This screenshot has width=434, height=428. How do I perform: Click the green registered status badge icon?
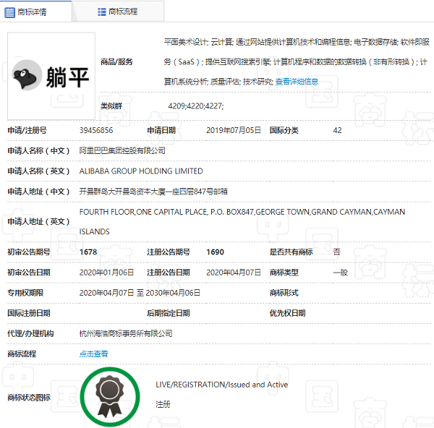(x=110, y=397)
